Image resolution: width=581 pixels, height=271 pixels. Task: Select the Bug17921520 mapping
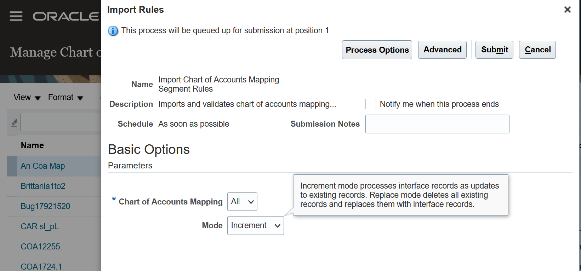[45, 206]
